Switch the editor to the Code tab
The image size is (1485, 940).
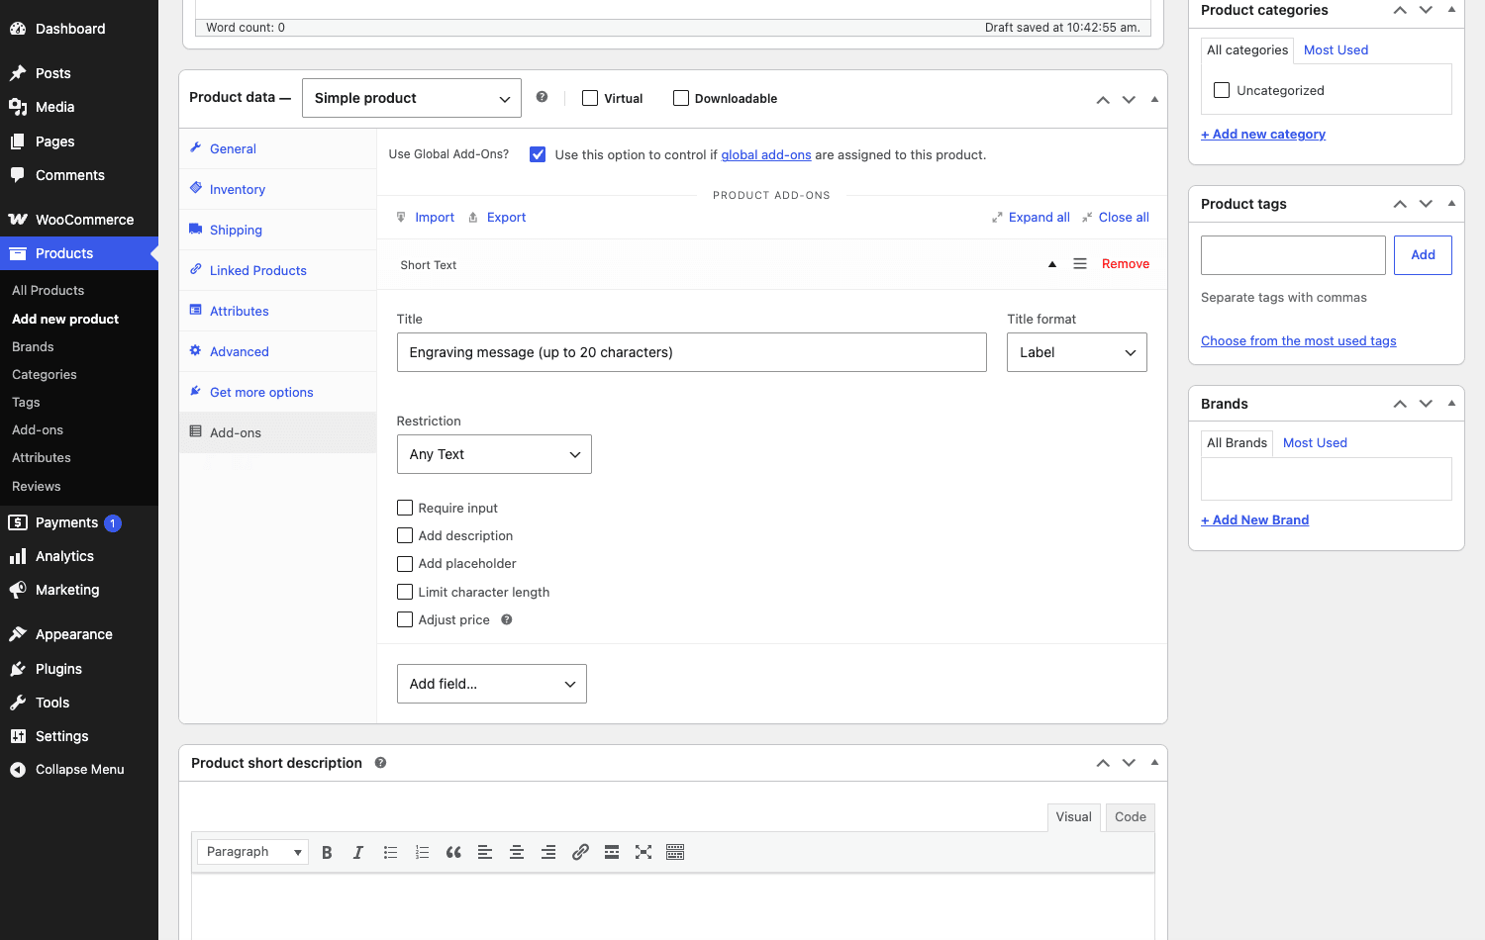click(x=1131, y=816)
